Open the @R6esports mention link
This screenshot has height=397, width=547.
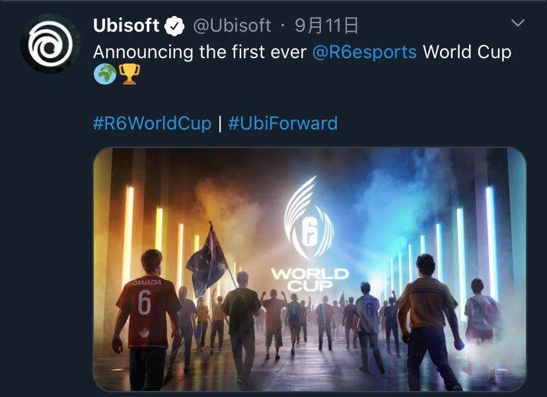click(x=364, y=52)
